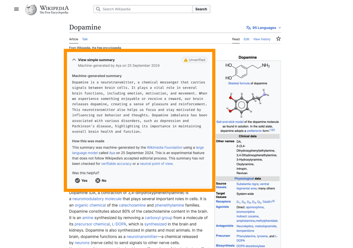The image size is (353, 248).
Task: Open the TAAR1 receptor link
Action: (267, 202)
